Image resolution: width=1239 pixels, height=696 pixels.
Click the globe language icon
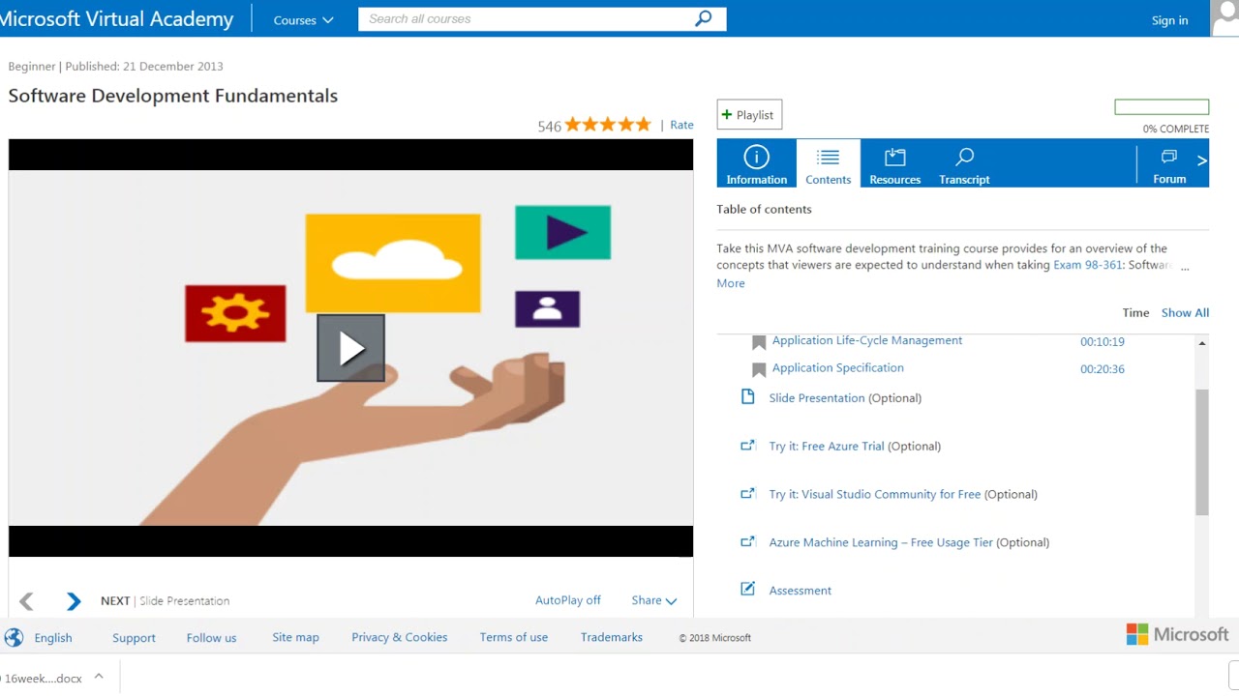click(x=14, y=637)
